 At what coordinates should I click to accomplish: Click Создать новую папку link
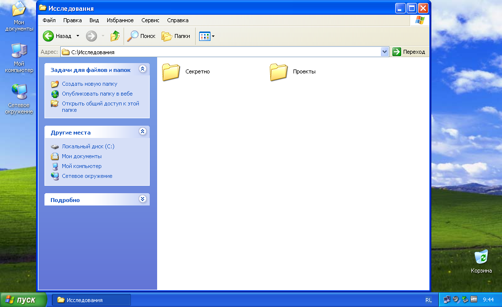coord(89,84)
